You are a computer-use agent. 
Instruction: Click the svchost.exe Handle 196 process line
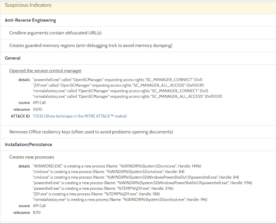120,200
